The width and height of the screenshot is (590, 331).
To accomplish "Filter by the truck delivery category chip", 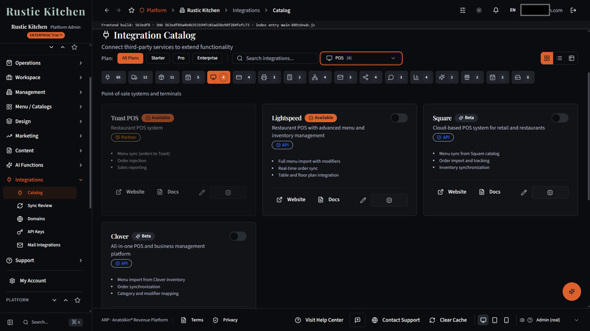I will pos(140,77).
